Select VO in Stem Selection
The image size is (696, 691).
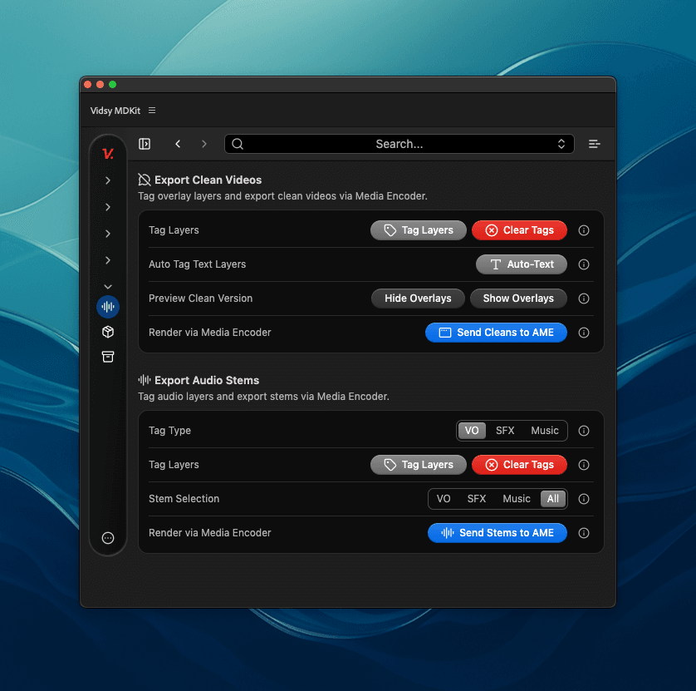444,499
